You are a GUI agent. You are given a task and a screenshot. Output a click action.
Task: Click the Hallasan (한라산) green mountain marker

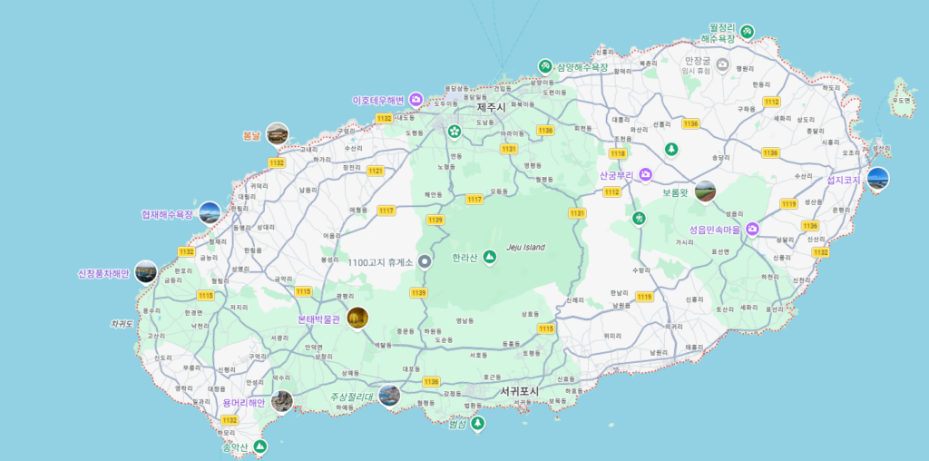point(490,259)
